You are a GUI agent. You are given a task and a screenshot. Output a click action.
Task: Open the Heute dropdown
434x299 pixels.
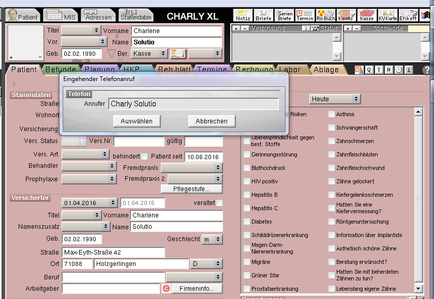pyautogui.click(x=335, y=99)
